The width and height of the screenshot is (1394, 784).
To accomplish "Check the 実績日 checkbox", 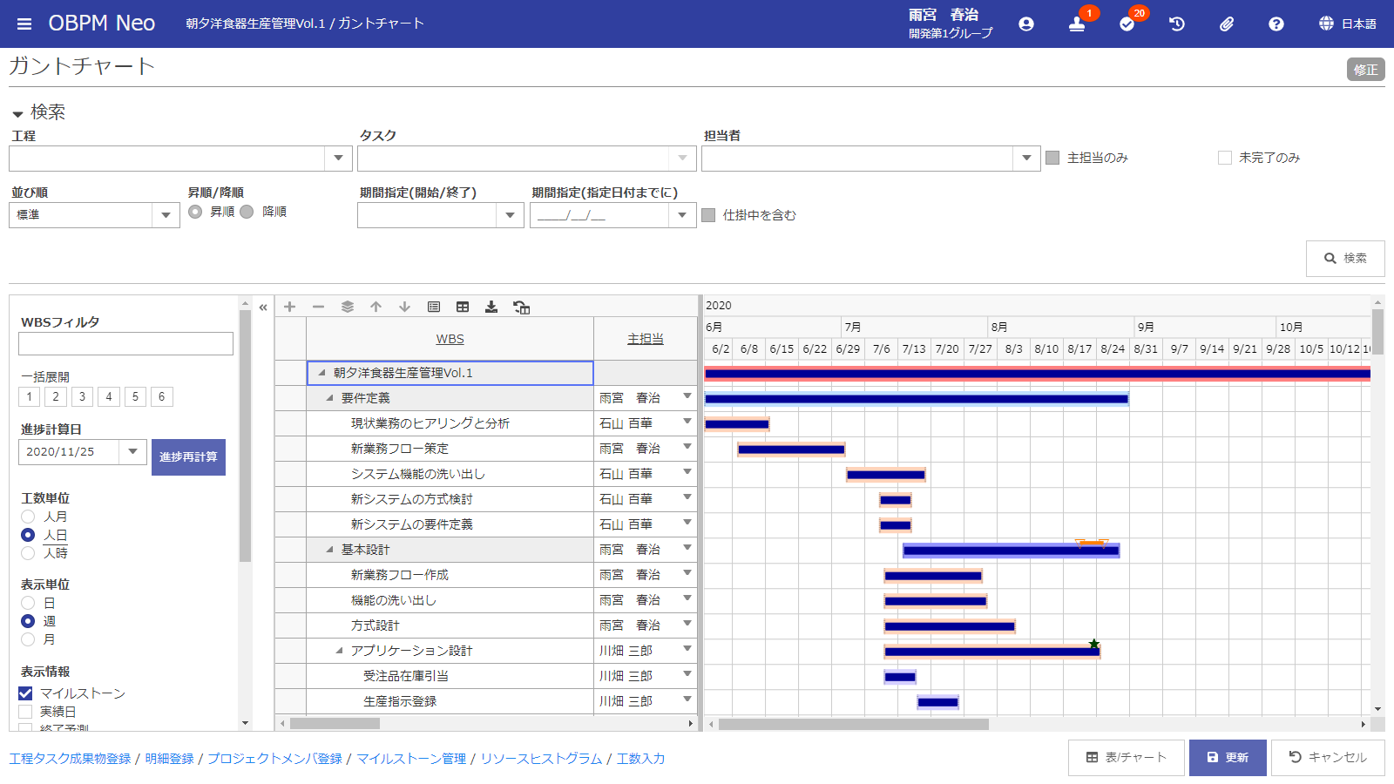I will tap(25, 712).
